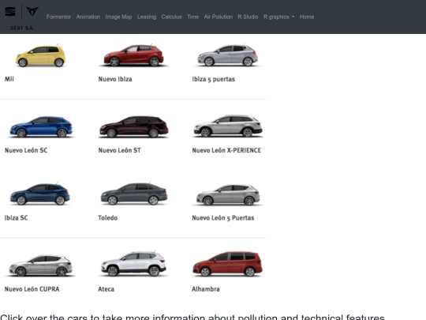Click the yellow Mii car image
426x320 pixels.
coord(40,56)
